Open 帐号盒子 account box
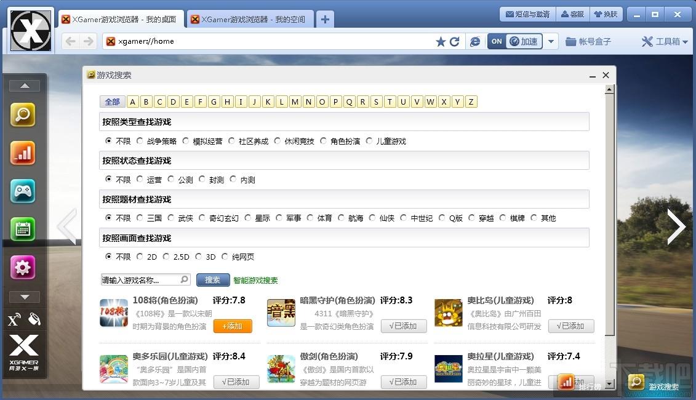Image resolution: width=696 pixels, height=400 pixels. tap(588, 41)
